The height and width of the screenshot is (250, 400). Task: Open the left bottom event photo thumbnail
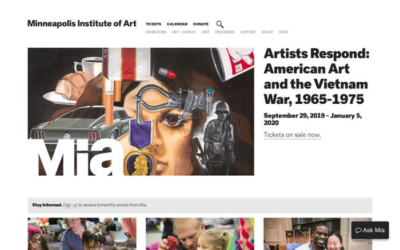pos(82,233)
